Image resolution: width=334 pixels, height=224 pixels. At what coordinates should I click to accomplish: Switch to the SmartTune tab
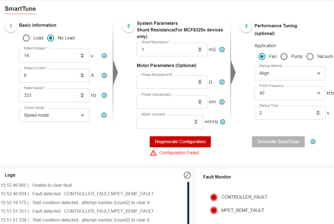pyautogui.click(x=20, y=9)
